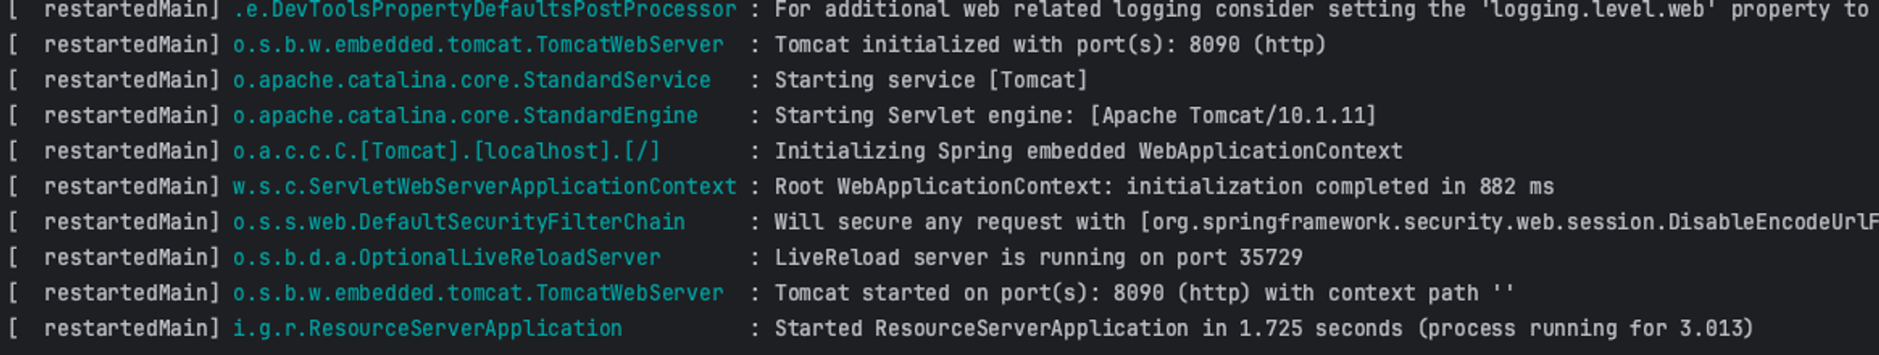
Task: Click the o.a.c.c.C.[Tomcat].[localhost].[/] logger name
Action: (x=446, y=151)
